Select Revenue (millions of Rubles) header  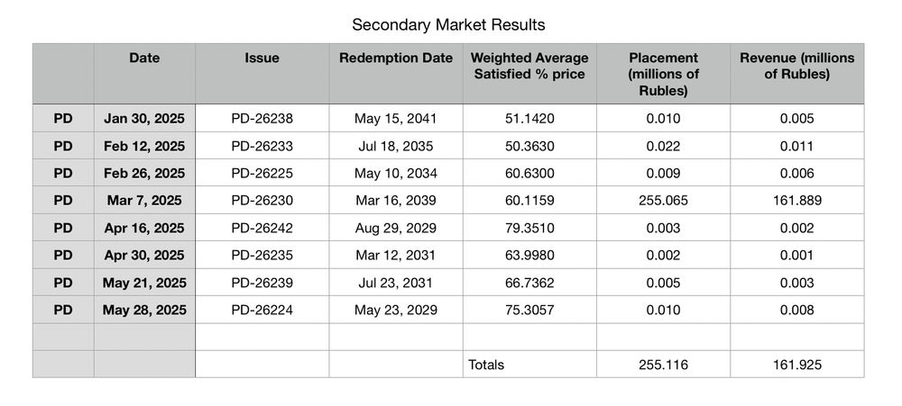pyautogui.click(x=796, y=74)
